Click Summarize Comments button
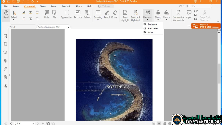Screen dimensions: 222x125 [178, 15]
